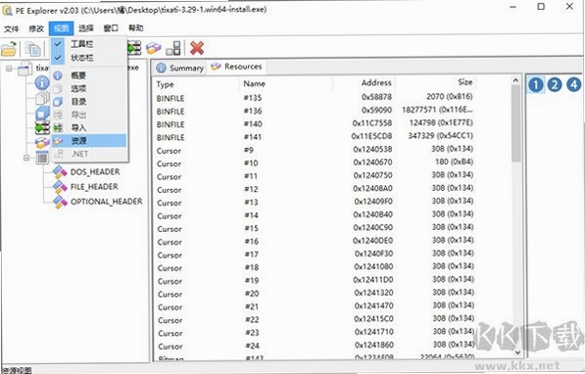Choose 目录 from the view menu
Image resolution: width=585 pixels, height=374 pixels.
coord(89,102)
